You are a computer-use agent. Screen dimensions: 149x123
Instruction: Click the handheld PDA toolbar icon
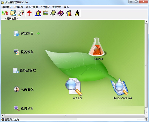click(x=53, y=13)
